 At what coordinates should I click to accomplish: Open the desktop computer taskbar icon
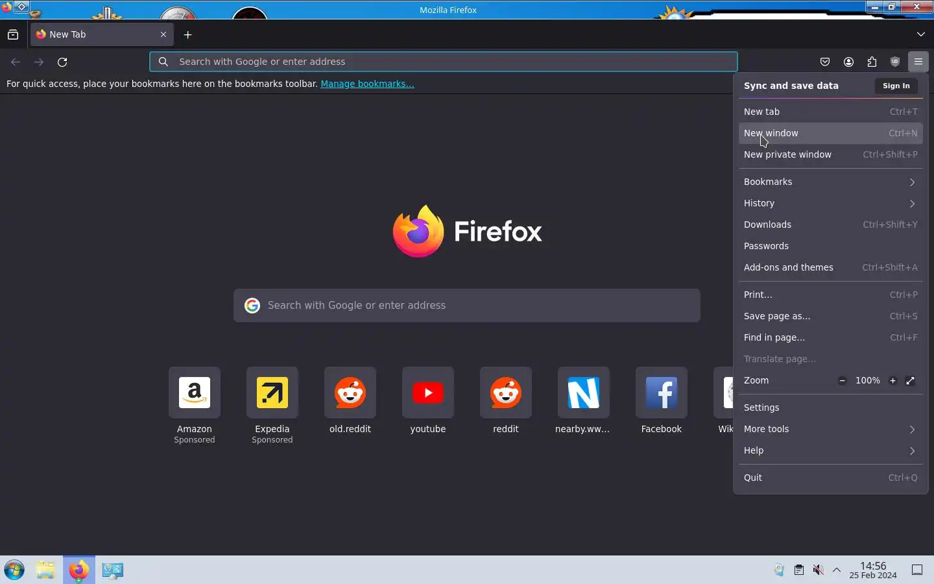coord(113,570)
